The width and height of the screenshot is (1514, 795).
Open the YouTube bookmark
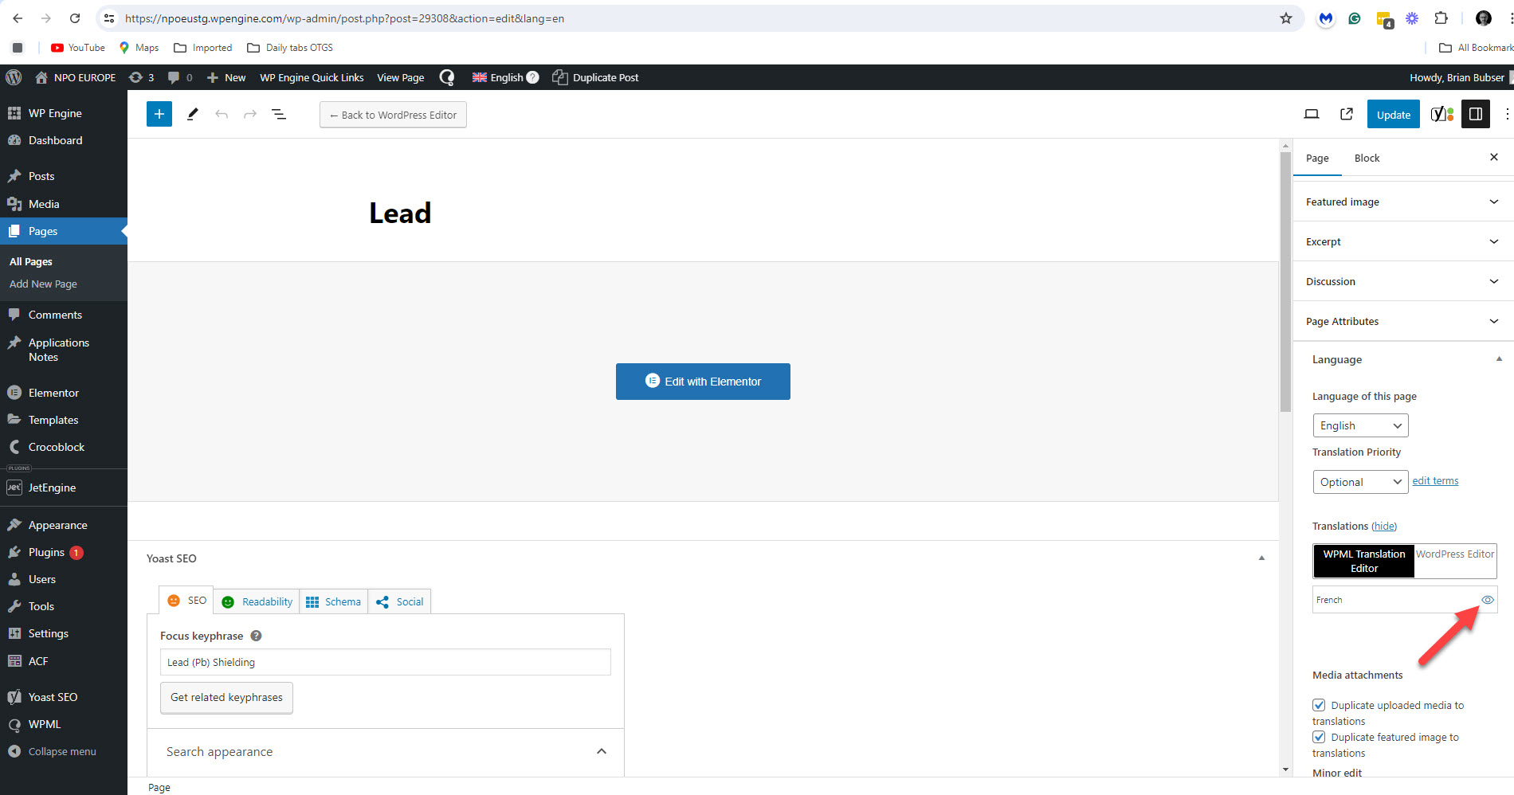click(x=78, y=48)
